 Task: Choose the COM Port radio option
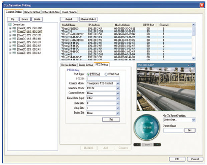click(106, 74)
